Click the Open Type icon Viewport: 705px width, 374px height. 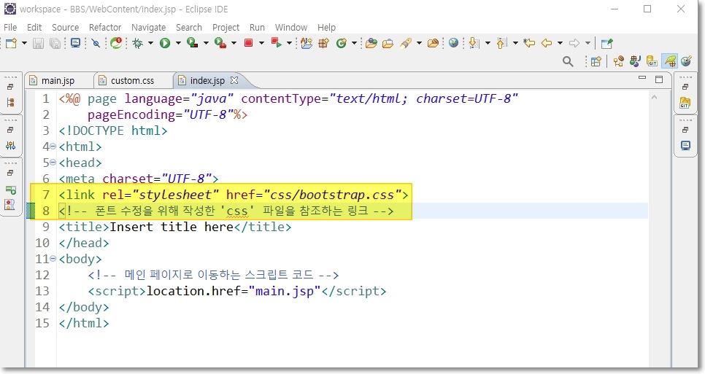click(371, 43)
